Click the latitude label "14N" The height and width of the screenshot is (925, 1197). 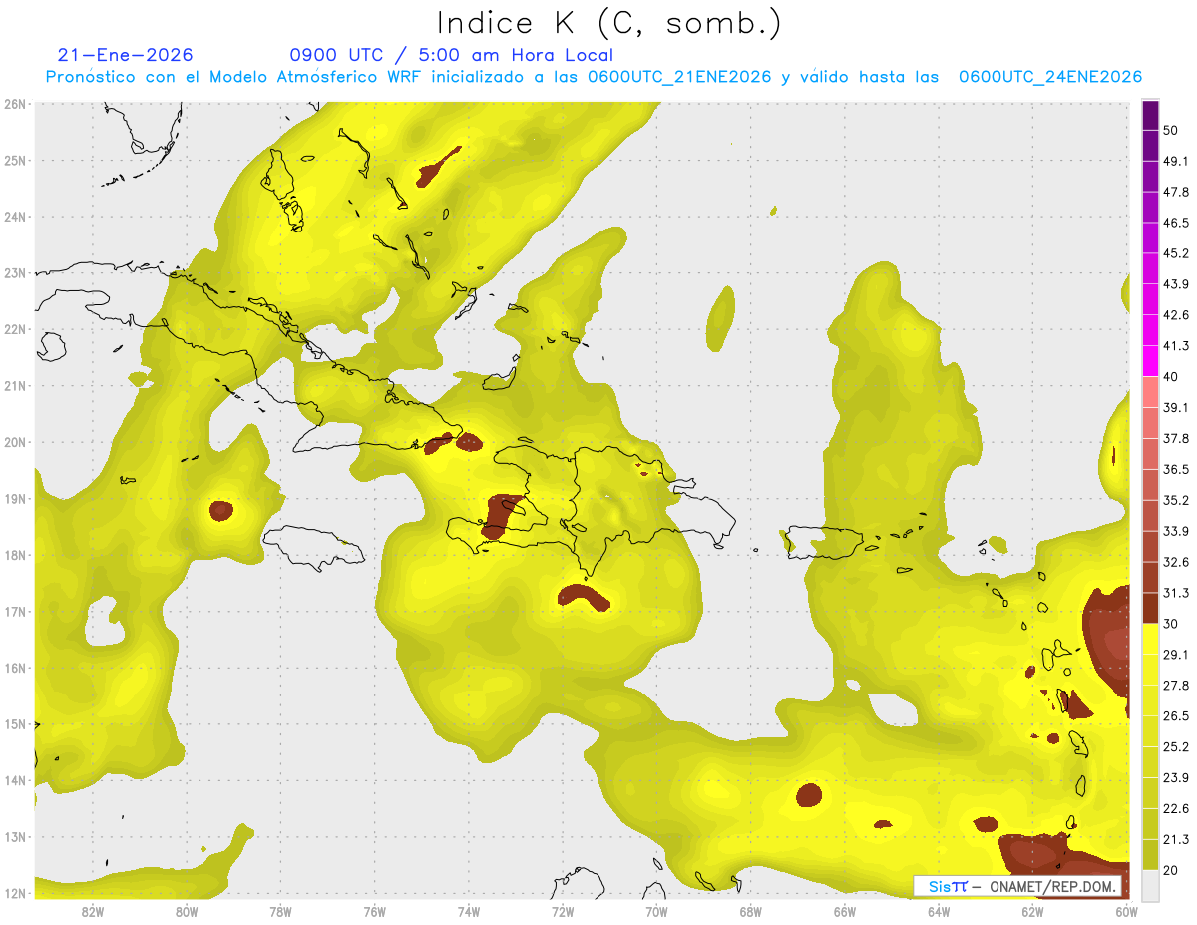[x=15, y=780]
